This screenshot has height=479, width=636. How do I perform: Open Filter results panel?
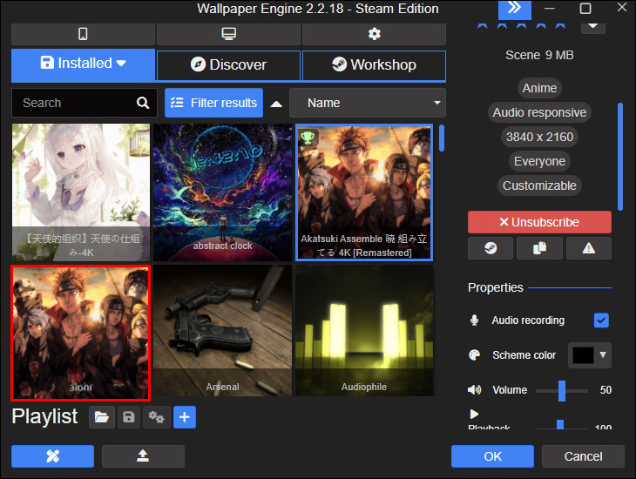pos(213,103)
